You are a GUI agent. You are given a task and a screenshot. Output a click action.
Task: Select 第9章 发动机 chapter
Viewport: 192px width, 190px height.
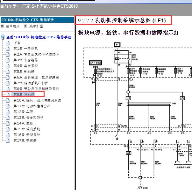(24, 95)
